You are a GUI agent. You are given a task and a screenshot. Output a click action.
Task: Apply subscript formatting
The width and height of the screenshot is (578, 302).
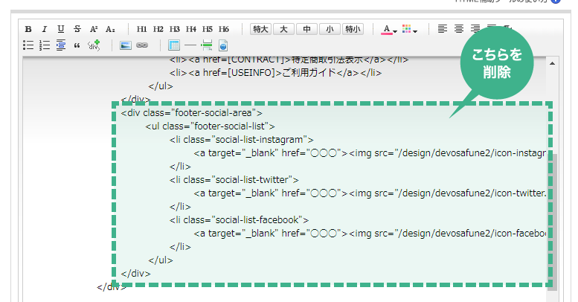coord(110,29)
